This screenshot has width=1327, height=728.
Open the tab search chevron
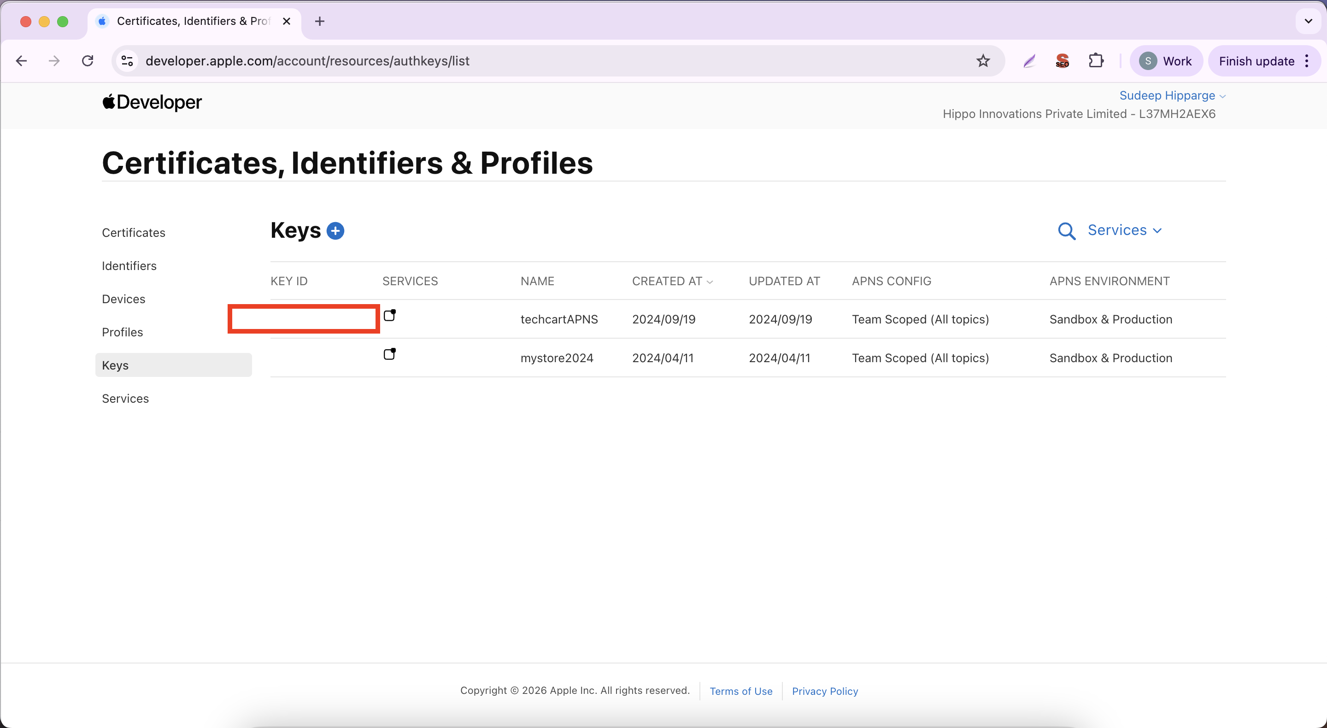click(1308, 21)
